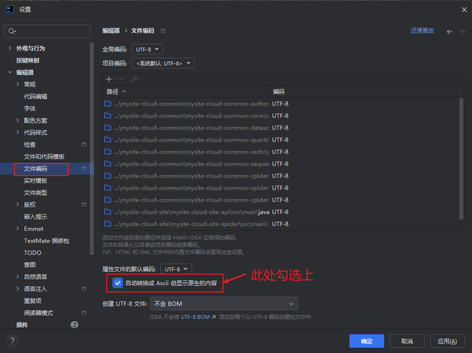
Task: Click the folder icon of the mysite-cloud-common-core row
Action: (108, 115)
